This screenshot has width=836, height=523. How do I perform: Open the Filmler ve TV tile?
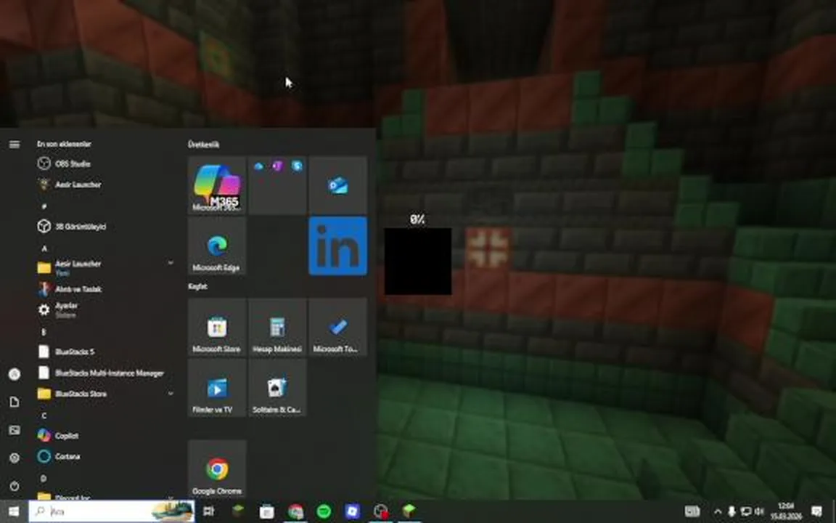coord(217,388)
